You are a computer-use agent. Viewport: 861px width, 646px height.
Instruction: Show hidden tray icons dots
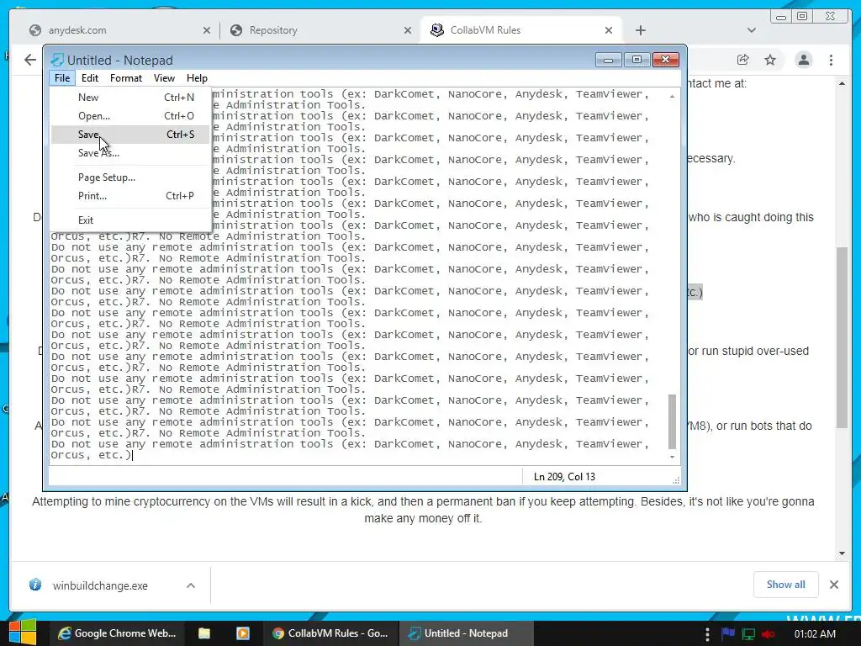click(707, 634)
